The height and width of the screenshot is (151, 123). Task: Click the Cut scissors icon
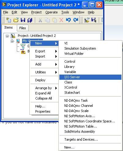(x=40, y=20)
